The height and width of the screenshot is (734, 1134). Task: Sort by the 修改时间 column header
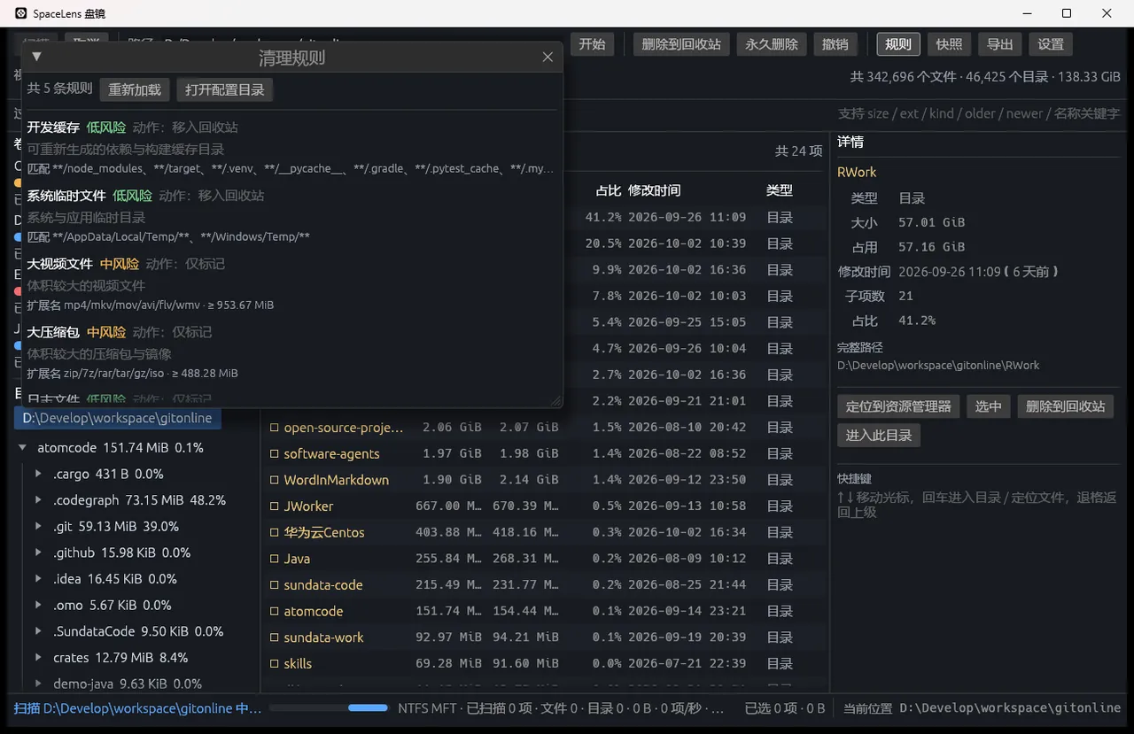pos(655,190)
